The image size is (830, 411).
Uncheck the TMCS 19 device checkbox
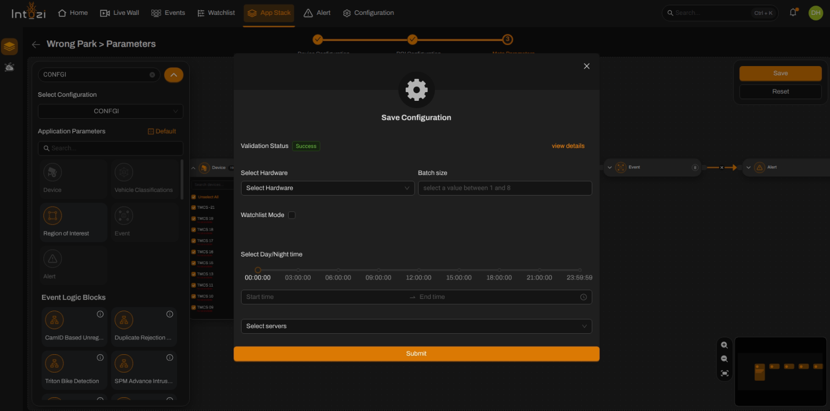click(x=193, y=219)
